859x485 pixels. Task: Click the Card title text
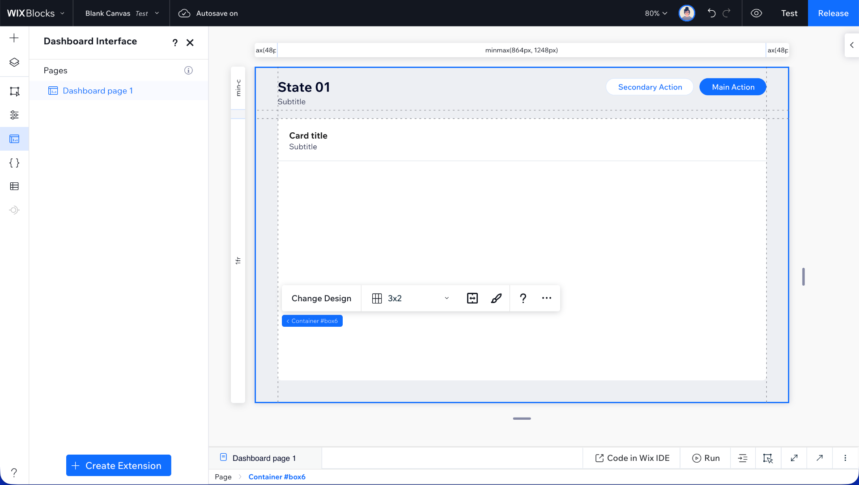308,135
